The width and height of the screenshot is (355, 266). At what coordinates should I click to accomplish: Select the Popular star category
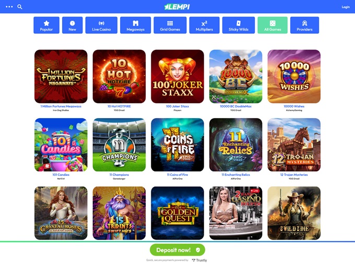[46, 25]
